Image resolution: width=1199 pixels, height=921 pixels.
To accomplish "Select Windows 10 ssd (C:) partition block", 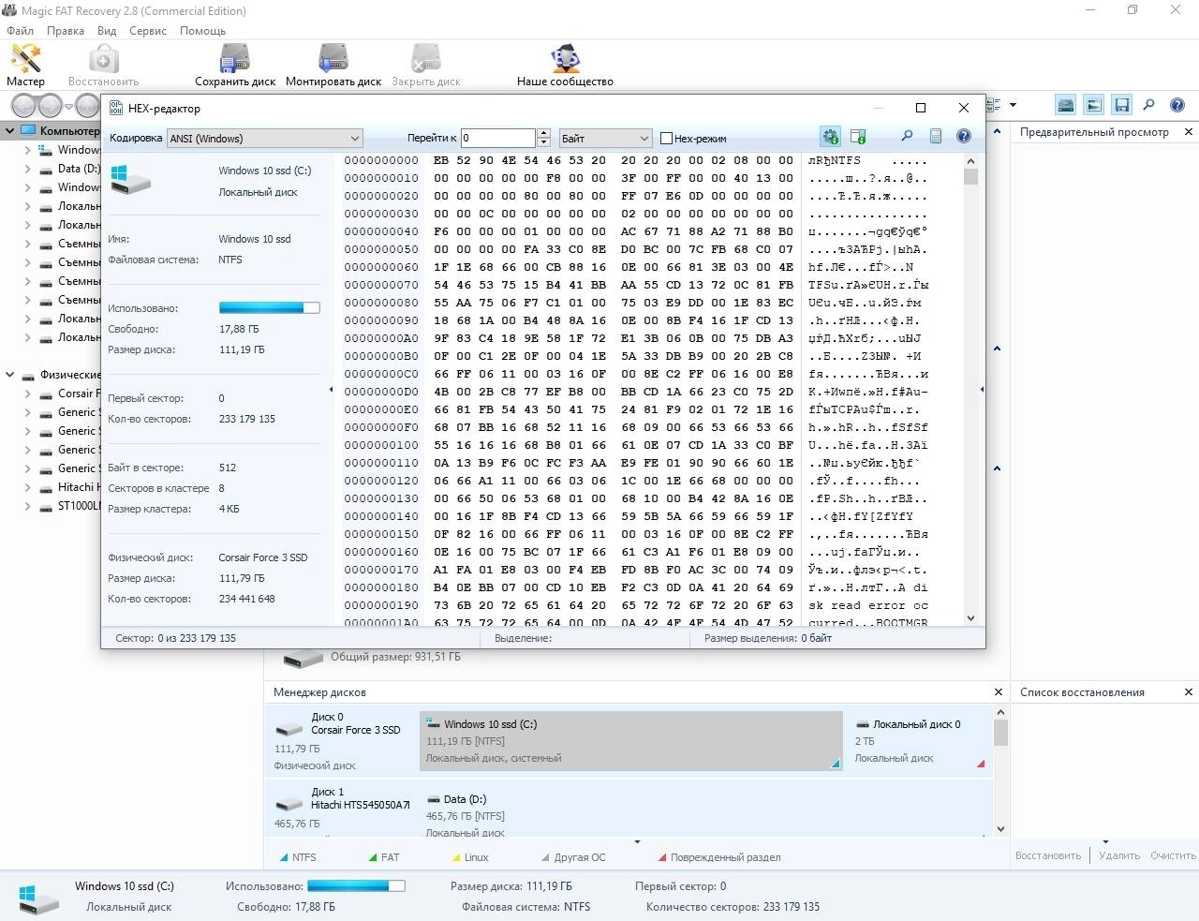I will tap(631, 740).
